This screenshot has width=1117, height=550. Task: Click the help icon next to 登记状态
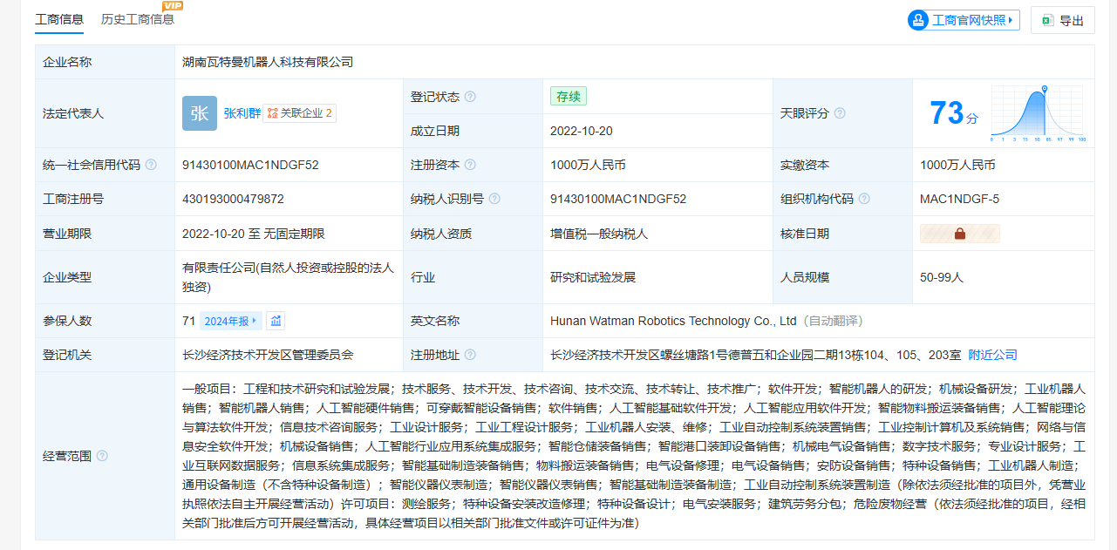471,97
